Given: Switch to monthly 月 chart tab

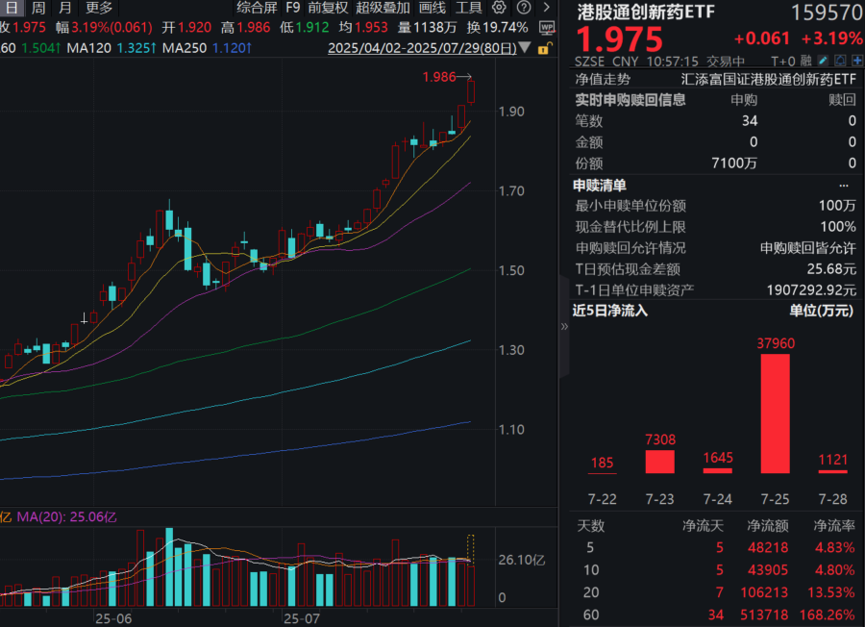Looking at the screenshot, I should click(64, 8).
